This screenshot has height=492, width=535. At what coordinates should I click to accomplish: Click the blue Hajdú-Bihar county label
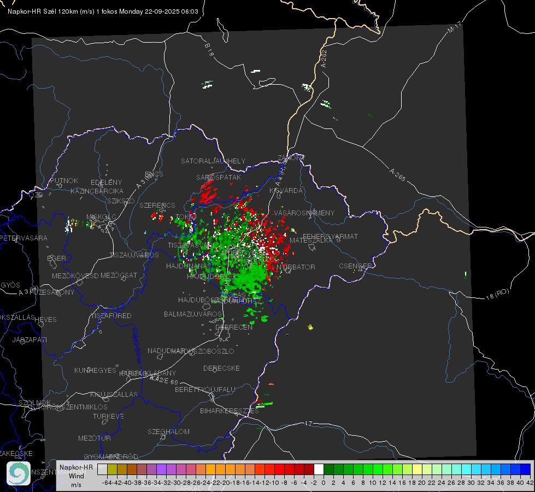pyautogui.click(x=137, y=345)
